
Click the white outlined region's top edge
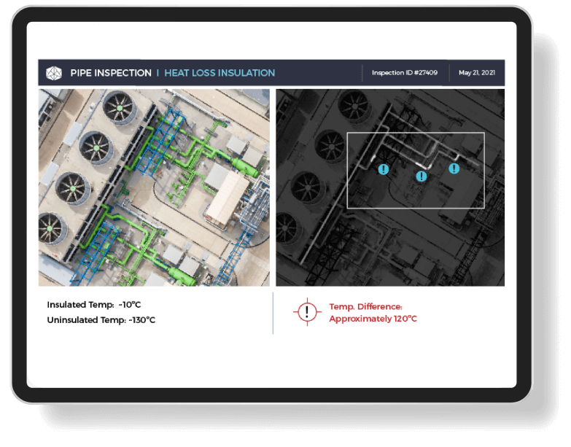[x=415, y=133]
